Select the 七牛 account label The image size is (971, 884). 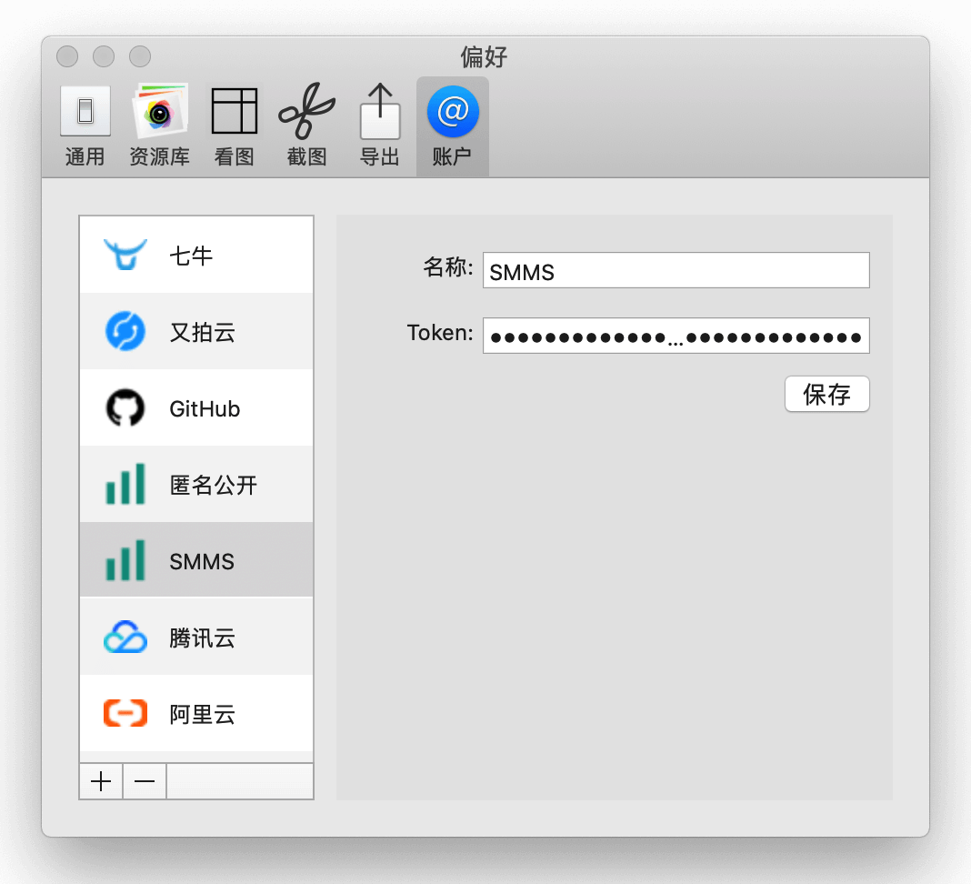point(191,256)
